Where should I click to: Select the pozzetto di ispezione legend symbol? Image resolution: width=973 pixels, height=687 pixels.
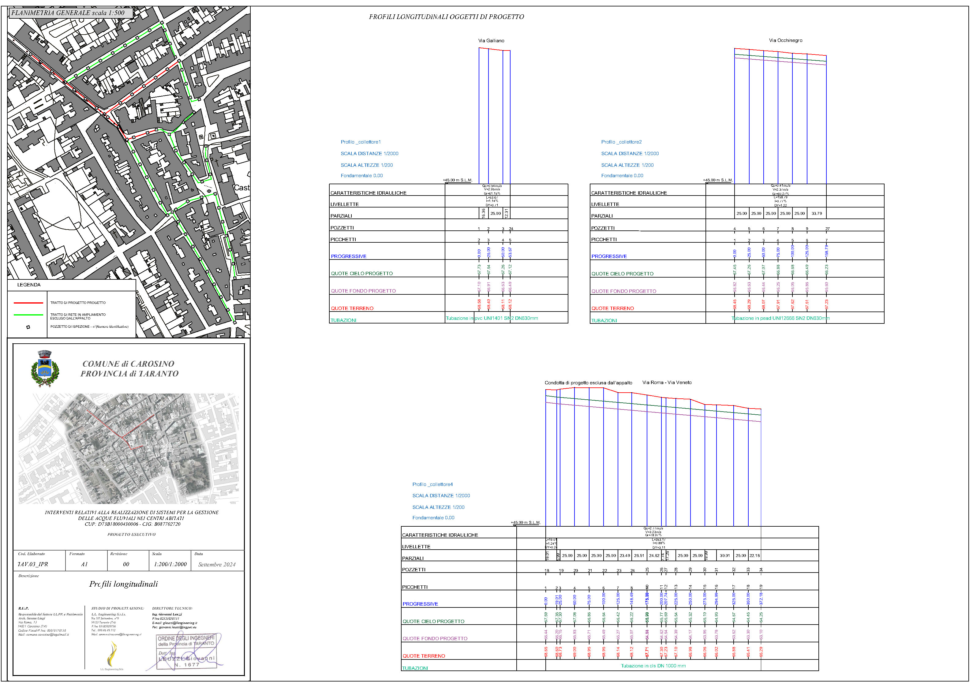[x=28, y=327]
